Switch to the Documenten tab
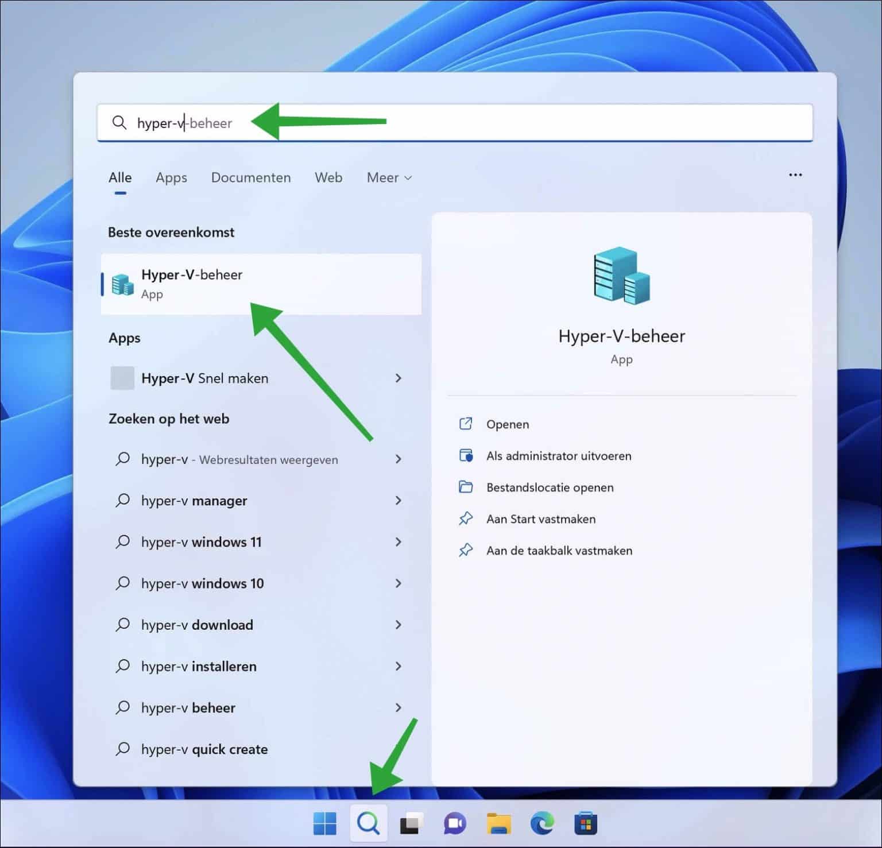Viewport: 882px width, 848px height. [x=251, y=177]
